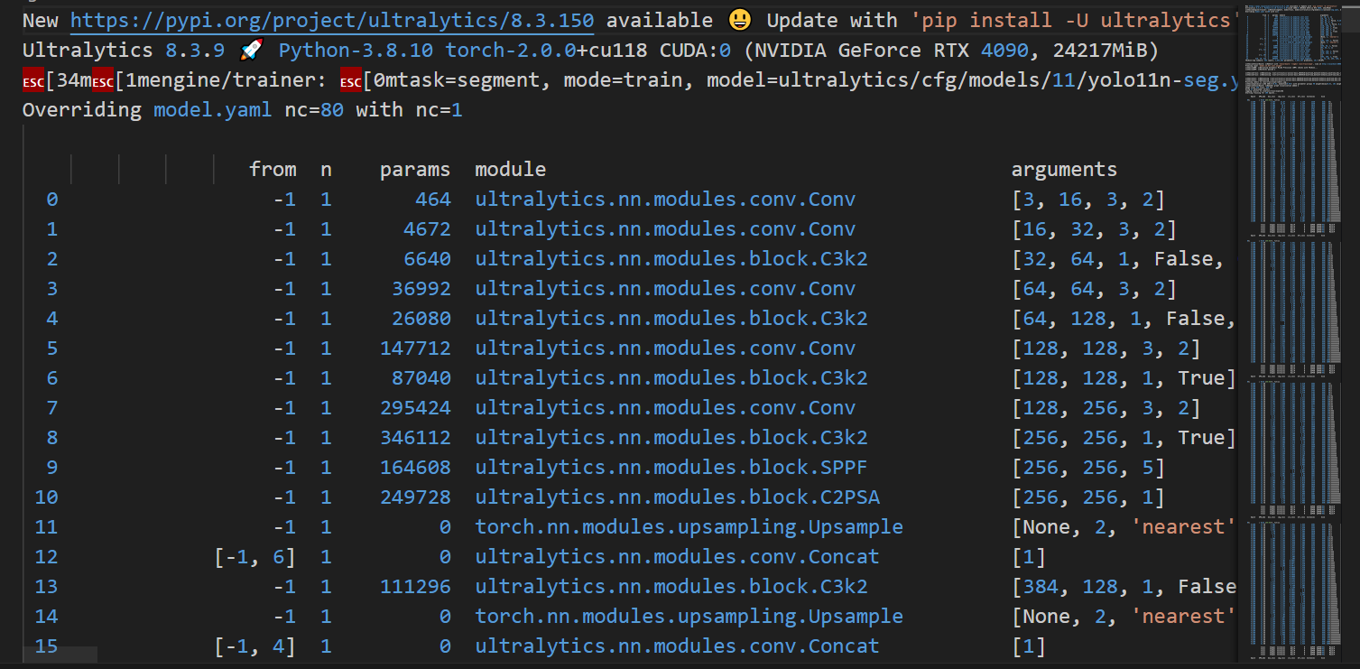Open the pypi.org ultralytics 8.3.150 link
Image resolution: width=1360 pixels, height=669 pixels.
coord(332,21)
